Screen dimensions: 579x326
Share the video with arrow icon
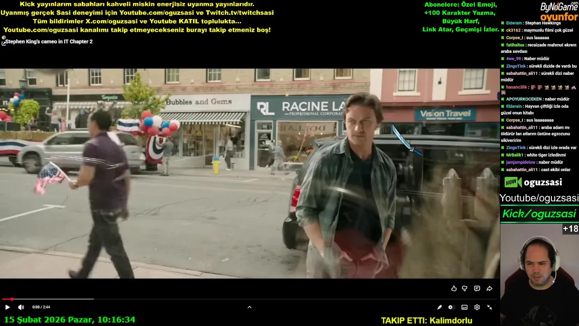(489, 288)
